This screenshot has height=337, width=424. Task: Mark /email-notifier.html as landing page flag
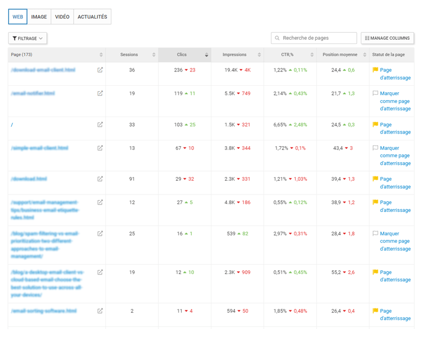(375, 93)
